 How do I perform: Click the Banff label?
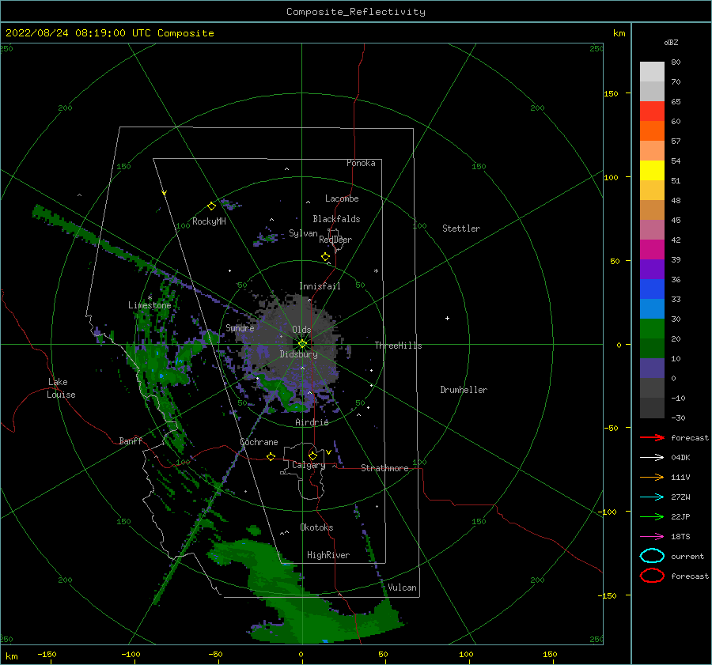(131, 440)
